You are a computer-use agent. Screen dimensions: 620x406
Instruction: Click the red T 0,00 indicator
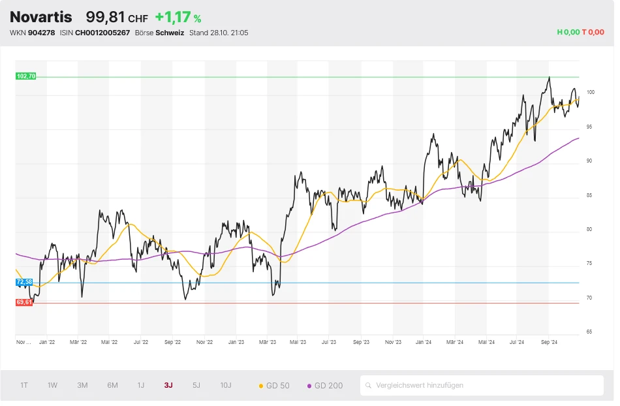coord(593,32)
